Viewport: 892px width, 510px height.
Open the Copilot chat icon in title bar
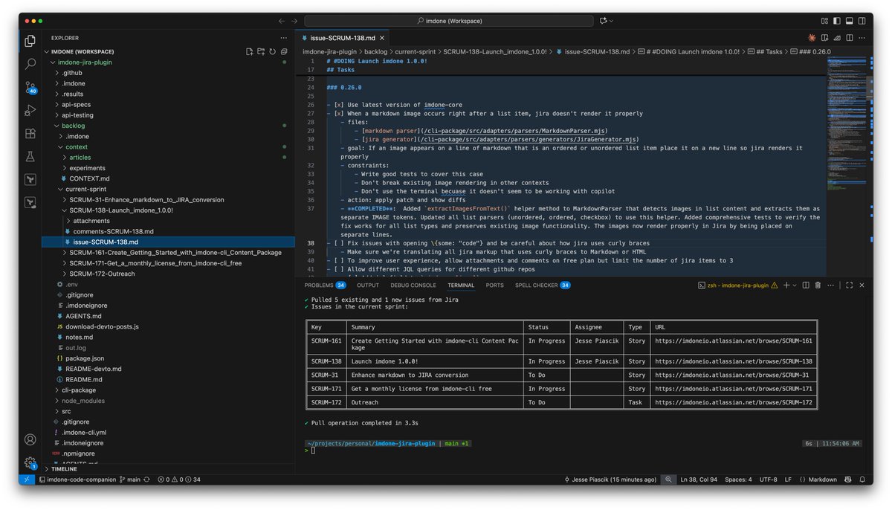pyautogui.click(x=603, y=21)
